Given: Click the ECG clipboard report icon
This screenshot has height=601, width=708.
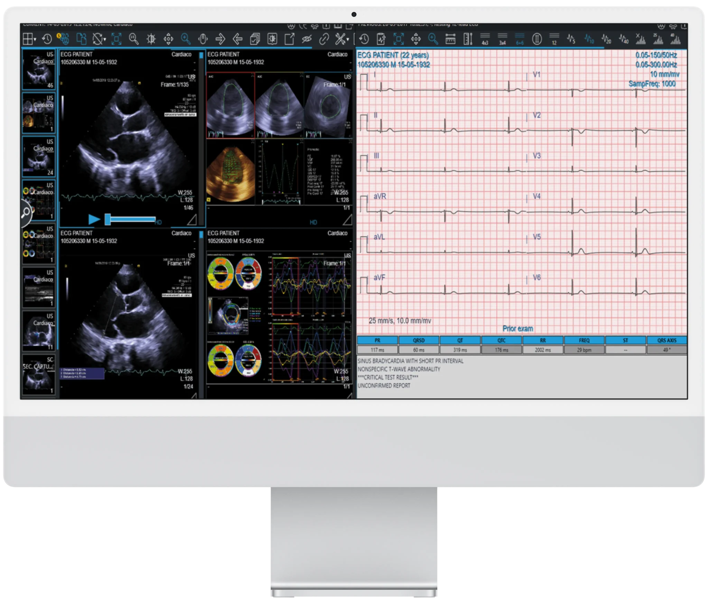Looking at the screenshot, I should click(381, 39).
